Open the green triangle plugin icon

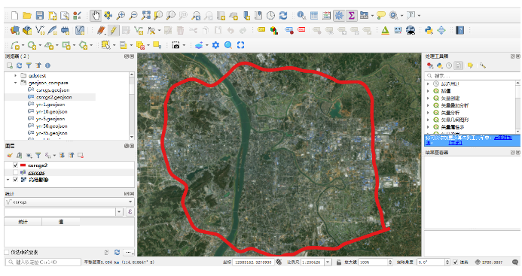[x=385, y=30]
